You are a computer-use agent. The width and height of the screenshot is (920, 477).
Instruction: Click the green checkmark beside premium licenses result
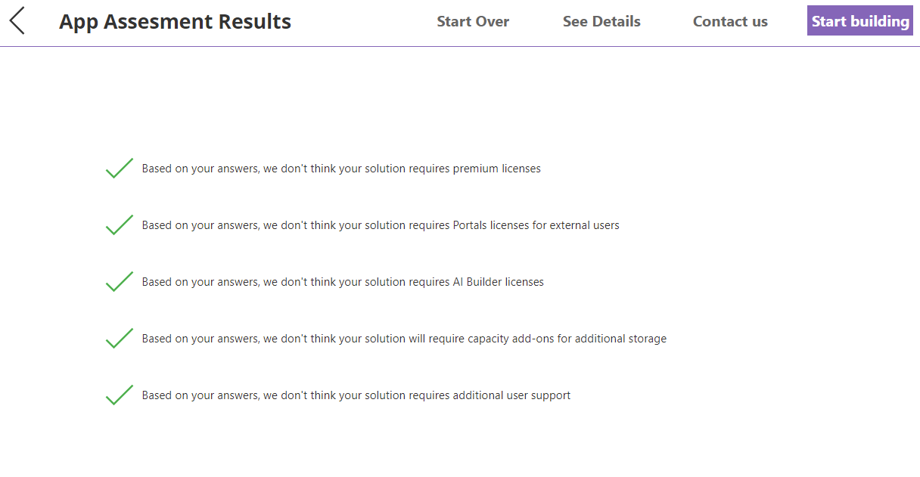point(120,169)
